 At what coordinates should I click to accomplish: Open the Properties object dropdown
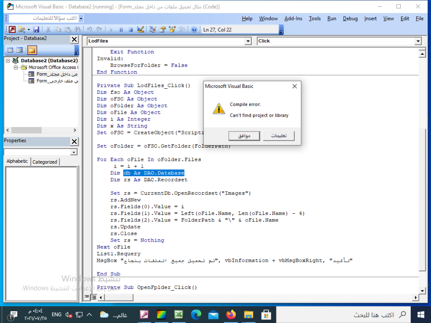74,152
